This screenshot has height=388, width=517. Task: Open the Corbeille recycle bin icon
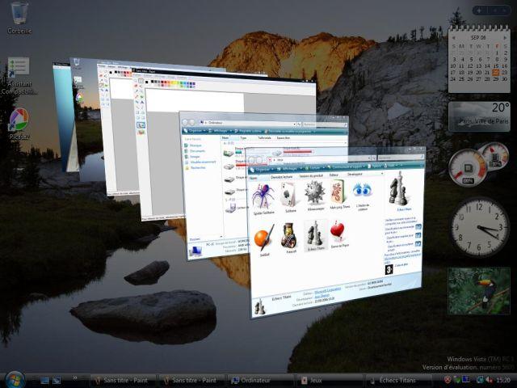click(19, 15)
